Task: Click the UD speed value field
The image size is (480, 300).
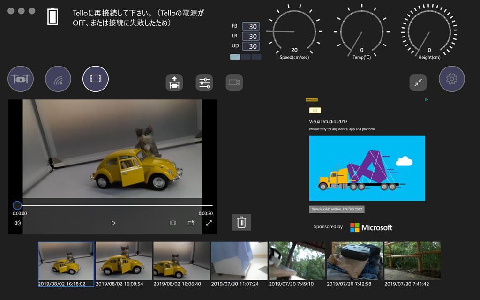Action: (251, 46)
